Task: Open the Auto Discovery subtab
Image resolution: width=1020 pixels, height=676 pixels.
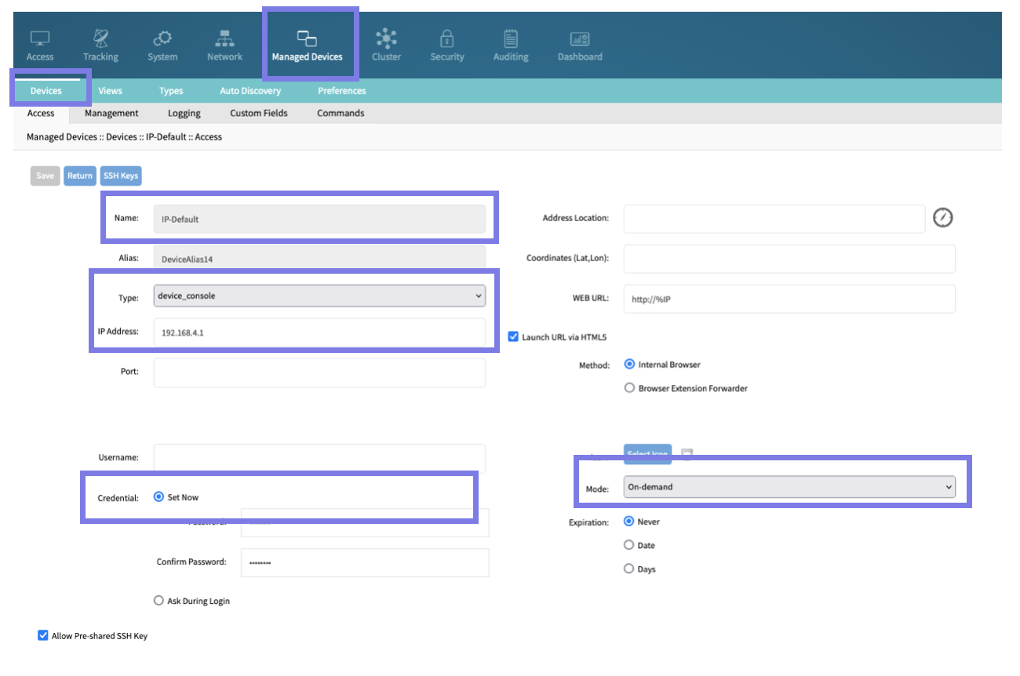Action: point(250,91)
